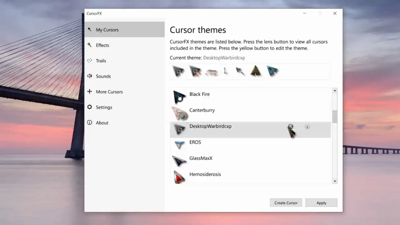Select the EROS theme name
The image size is (400, 225).
coord(195,142)
